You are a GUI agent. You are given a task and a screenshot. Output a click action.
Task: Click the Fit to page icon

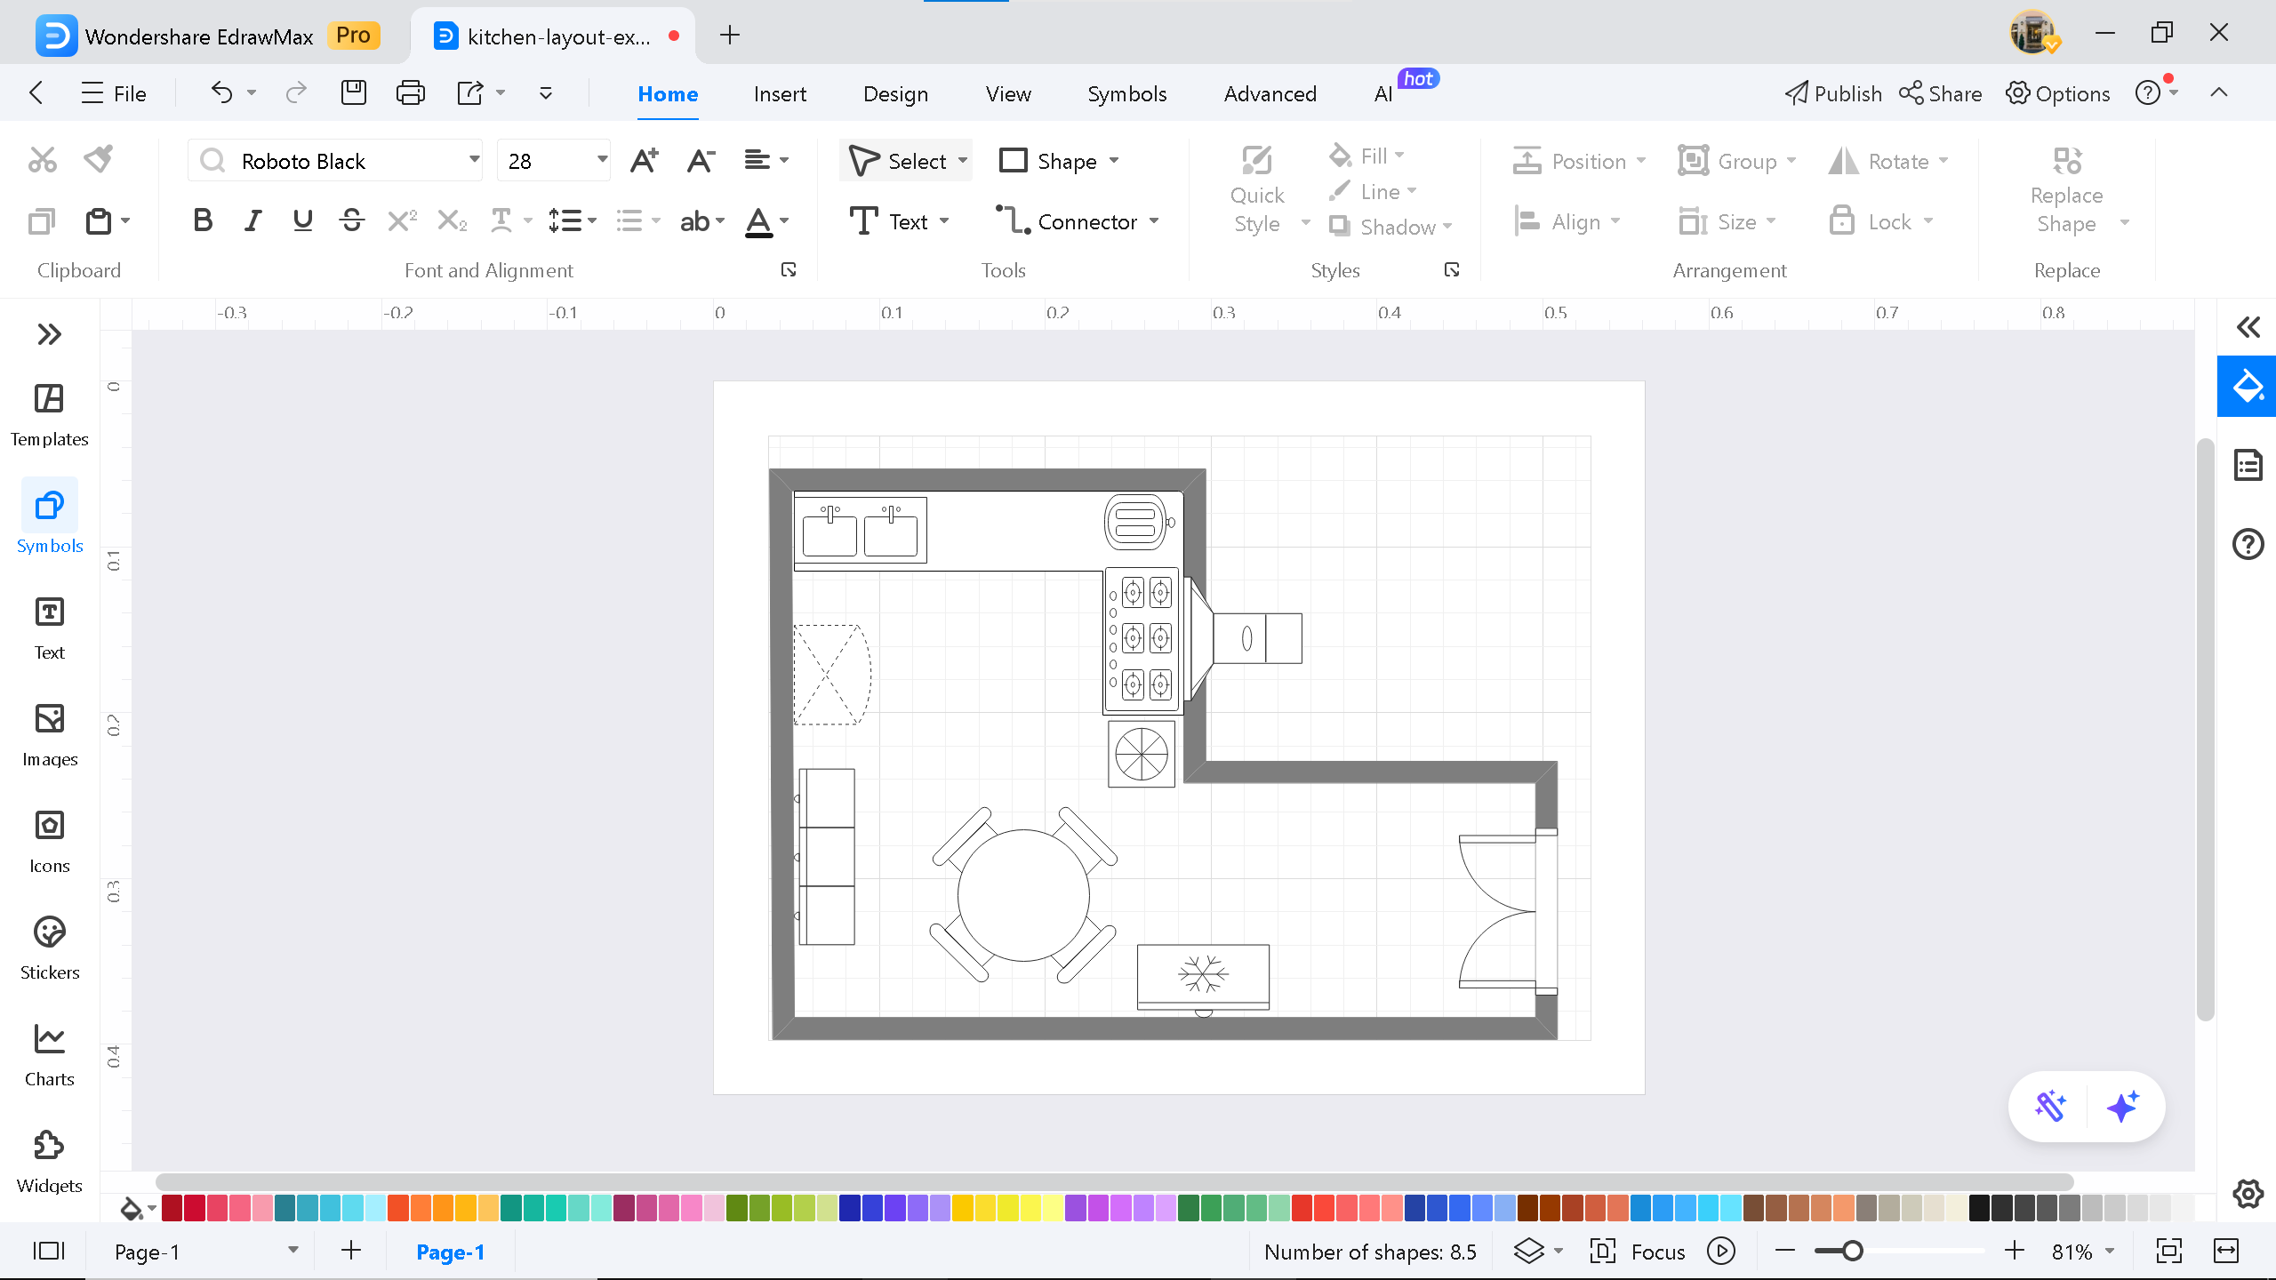click(x=2169, y=1252)
